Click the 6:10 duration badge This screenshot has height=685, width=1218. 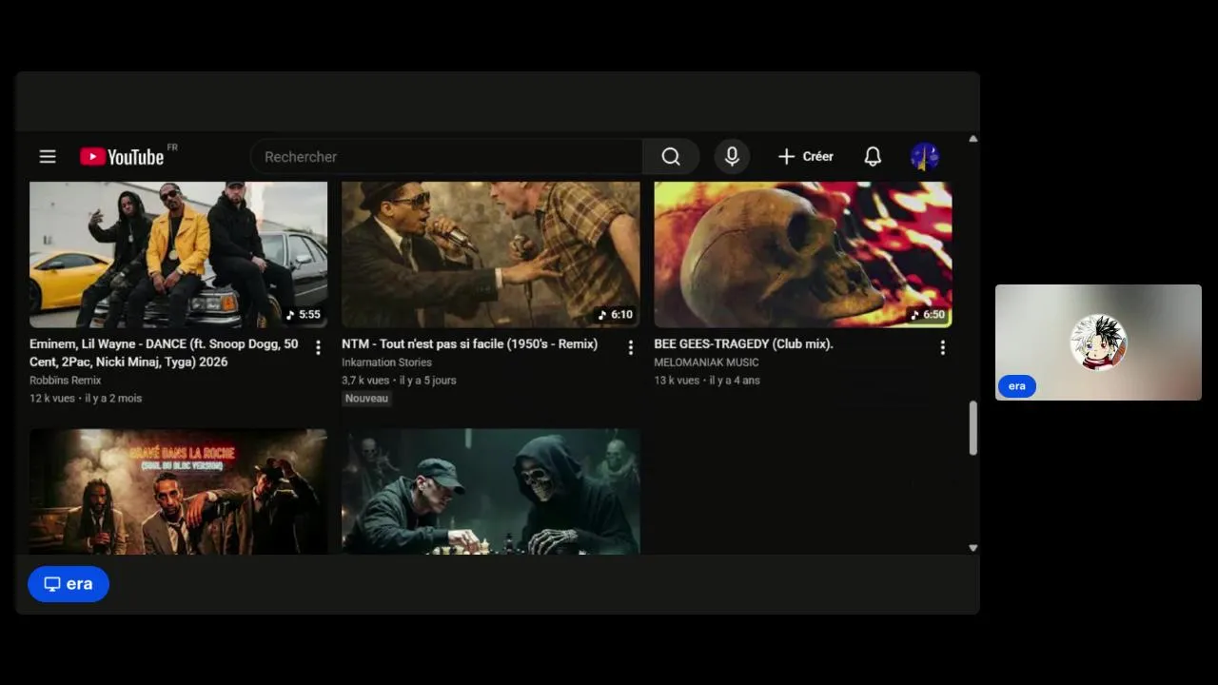coord(616,315)
